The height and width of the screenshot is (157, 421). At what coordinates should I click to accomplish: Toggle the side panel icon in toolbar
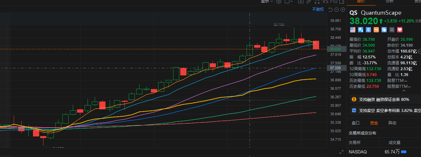[x=342, y=1]
